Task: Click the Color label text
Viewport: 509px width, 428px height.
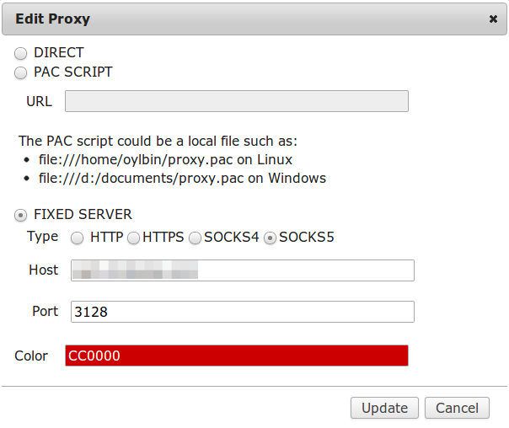Action: tap(31, 356)
